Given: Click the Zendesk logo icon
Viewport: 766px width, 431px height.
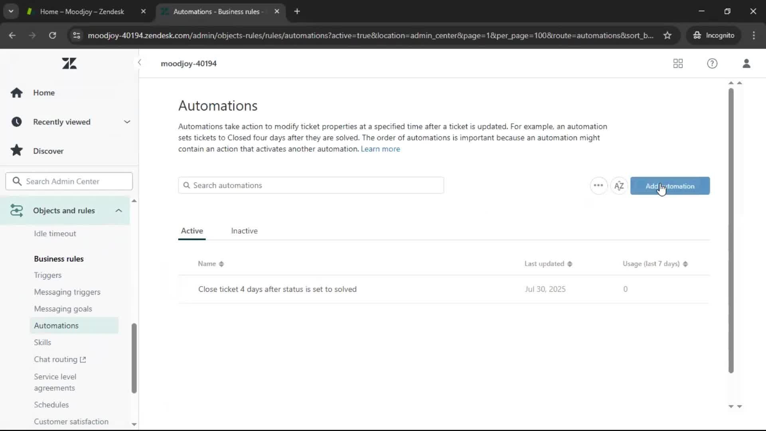Looking at the screenshot, I should pos(69,63).
